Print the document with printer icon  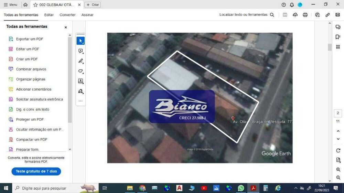click(305, 15)
